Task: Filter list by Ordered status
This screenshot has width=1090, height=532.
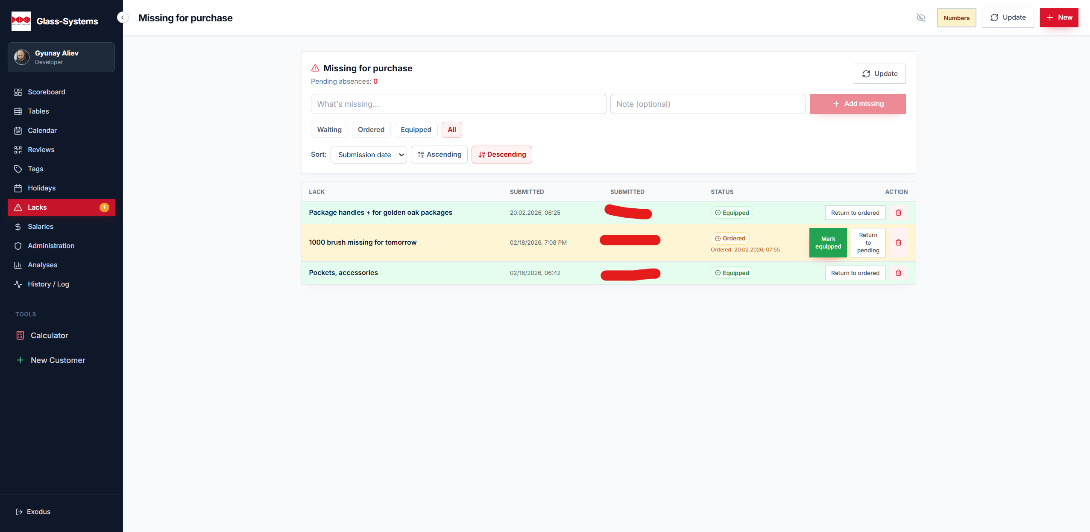Action: (371, 130)
